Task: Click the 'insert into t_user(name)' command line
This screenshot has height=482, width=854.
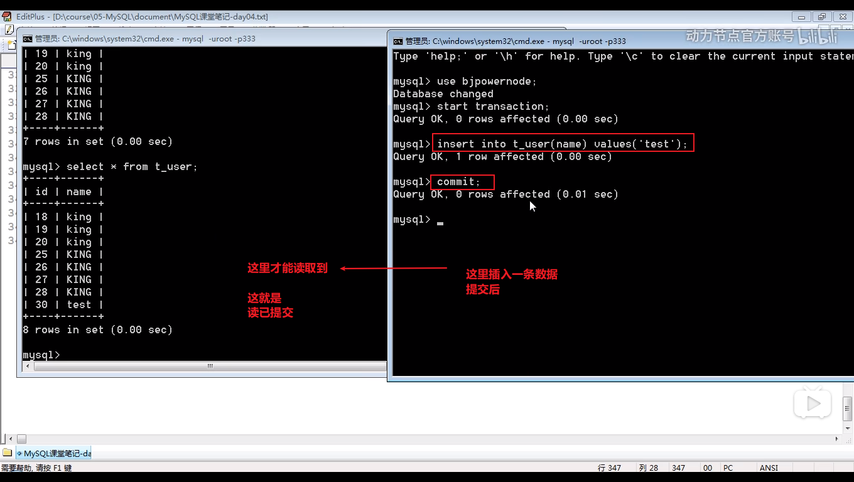Action: (563, 144)
